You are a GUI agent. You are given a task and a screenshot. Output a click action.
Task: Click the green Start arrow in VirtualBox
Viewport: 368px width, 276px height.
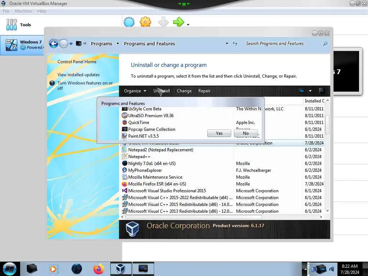[x=179, y=22]
